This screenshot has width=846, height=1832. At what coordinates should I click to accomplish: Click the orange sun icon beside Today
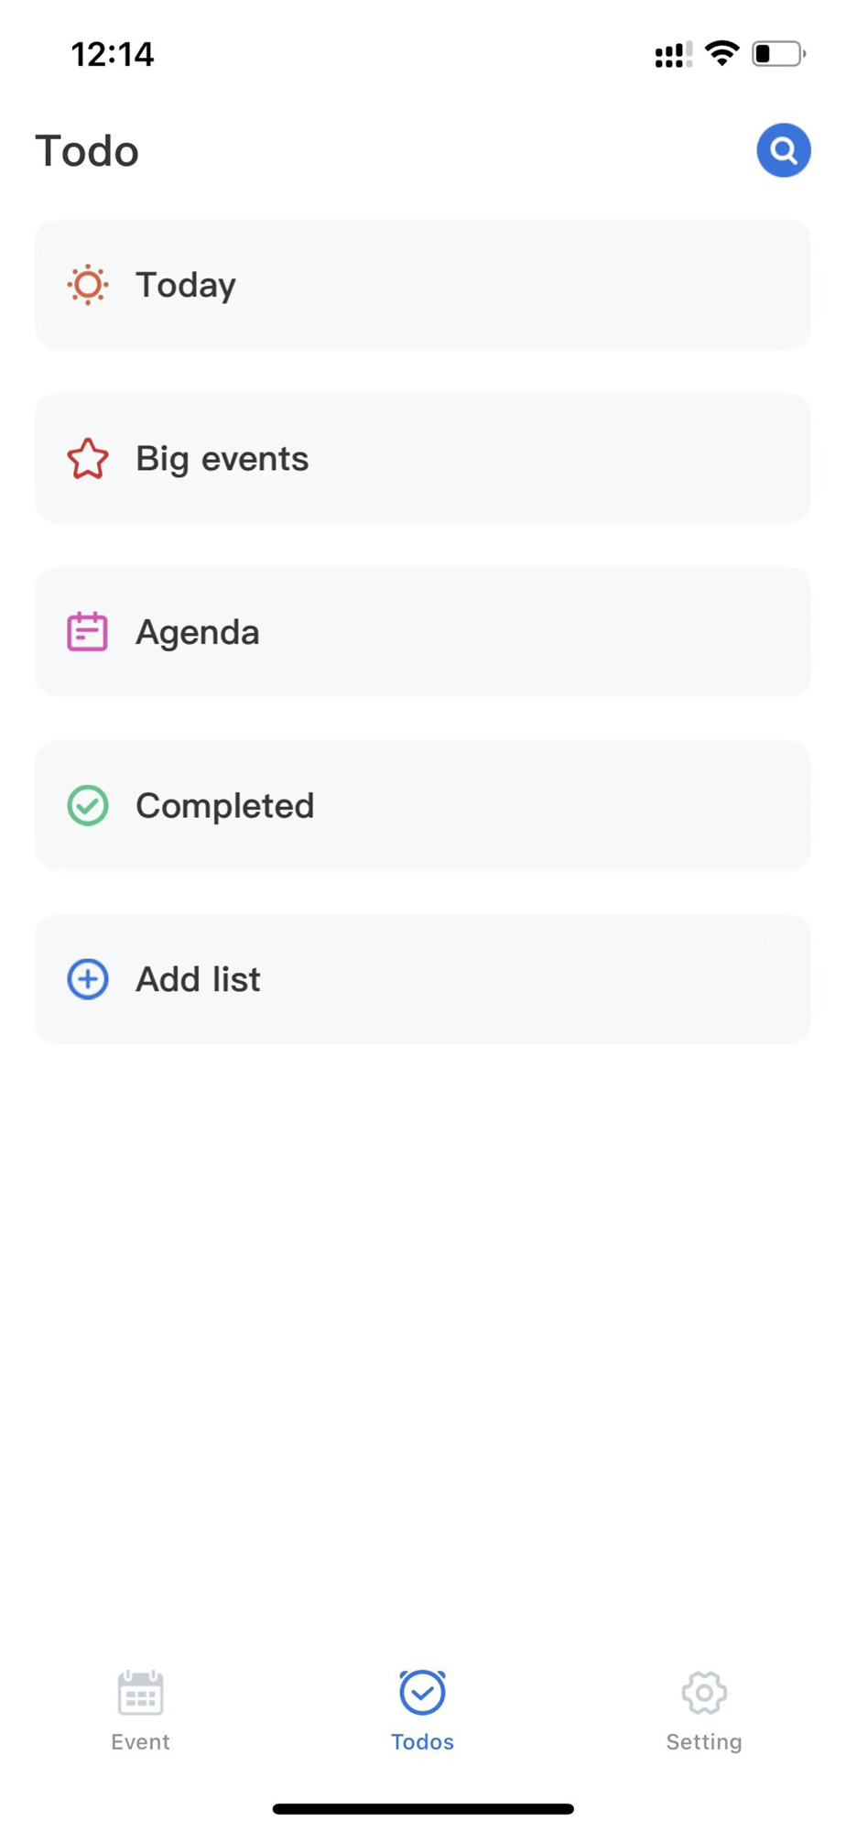(88, 285)
